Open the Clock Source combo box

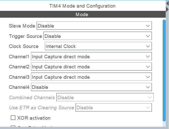(x=98, y=46)
